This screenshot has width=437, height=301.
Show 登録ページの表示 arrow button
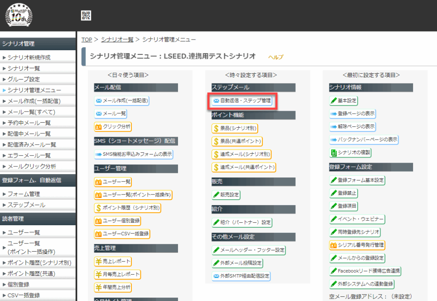pos(353,114)
